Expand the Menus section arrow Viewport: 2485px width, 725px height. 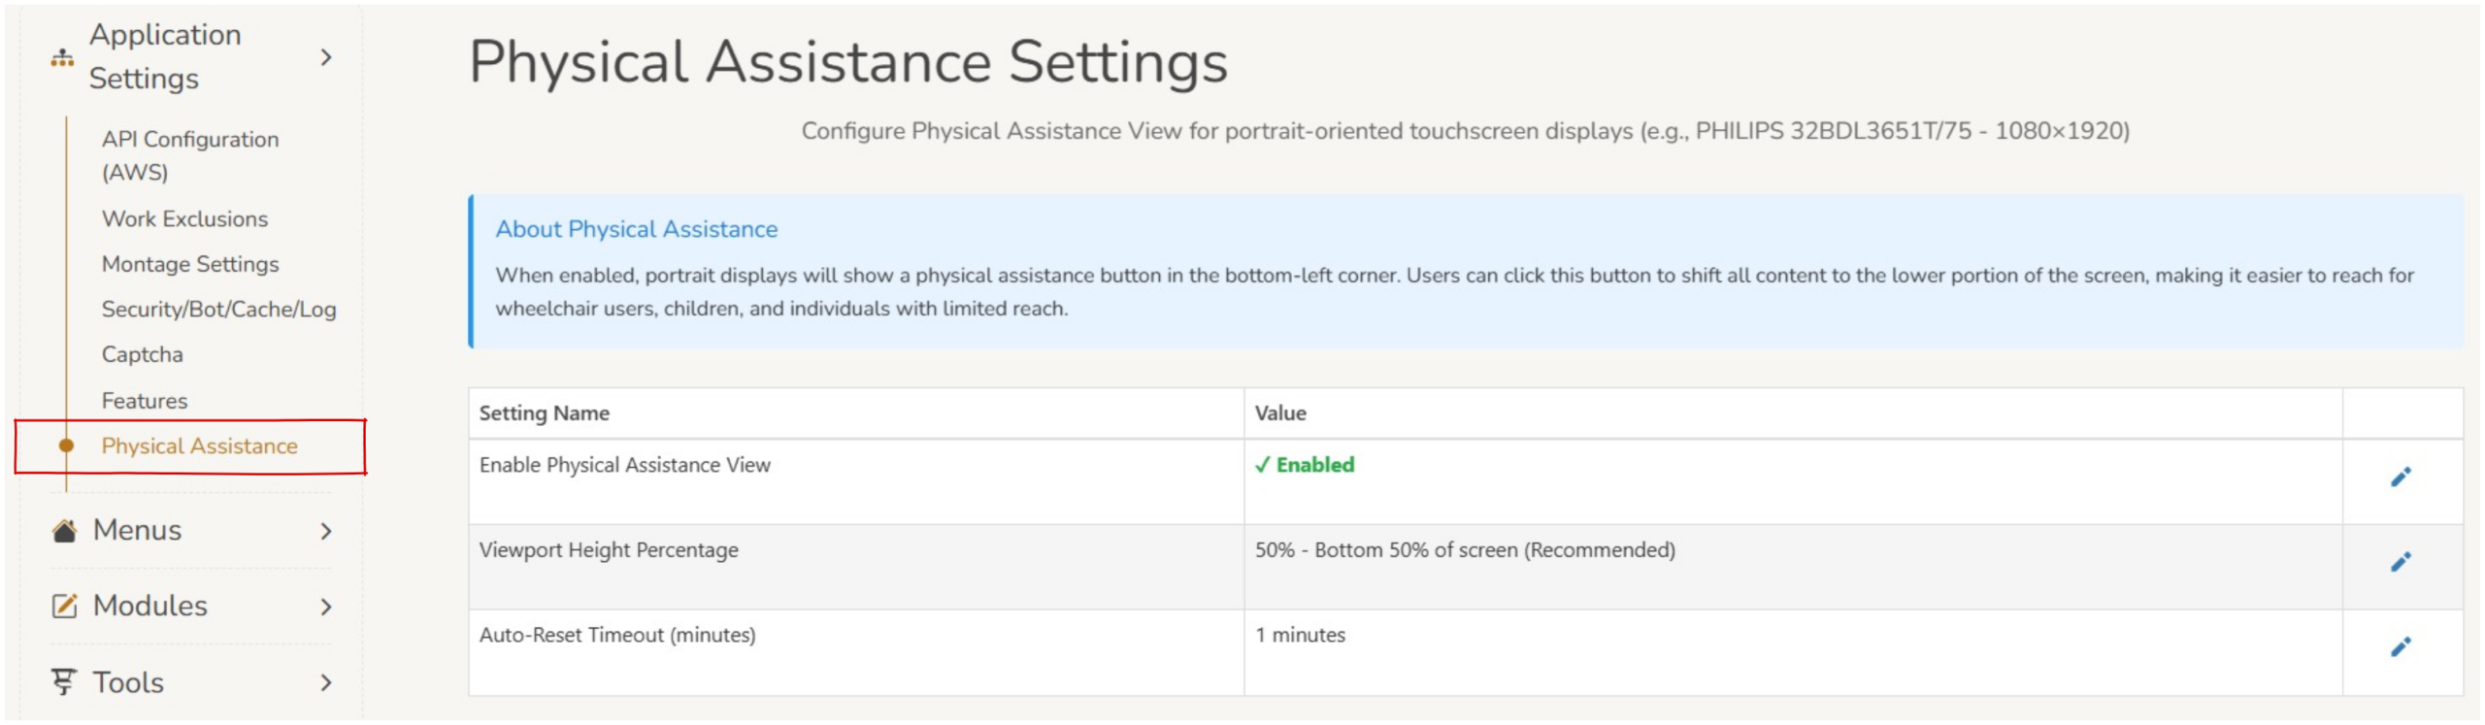click(326, 531)
